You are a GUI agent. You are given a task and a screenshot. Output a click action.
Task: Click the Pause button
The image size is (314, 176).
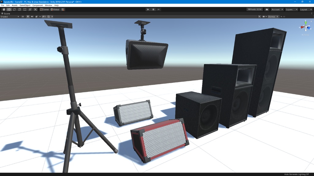153,9
